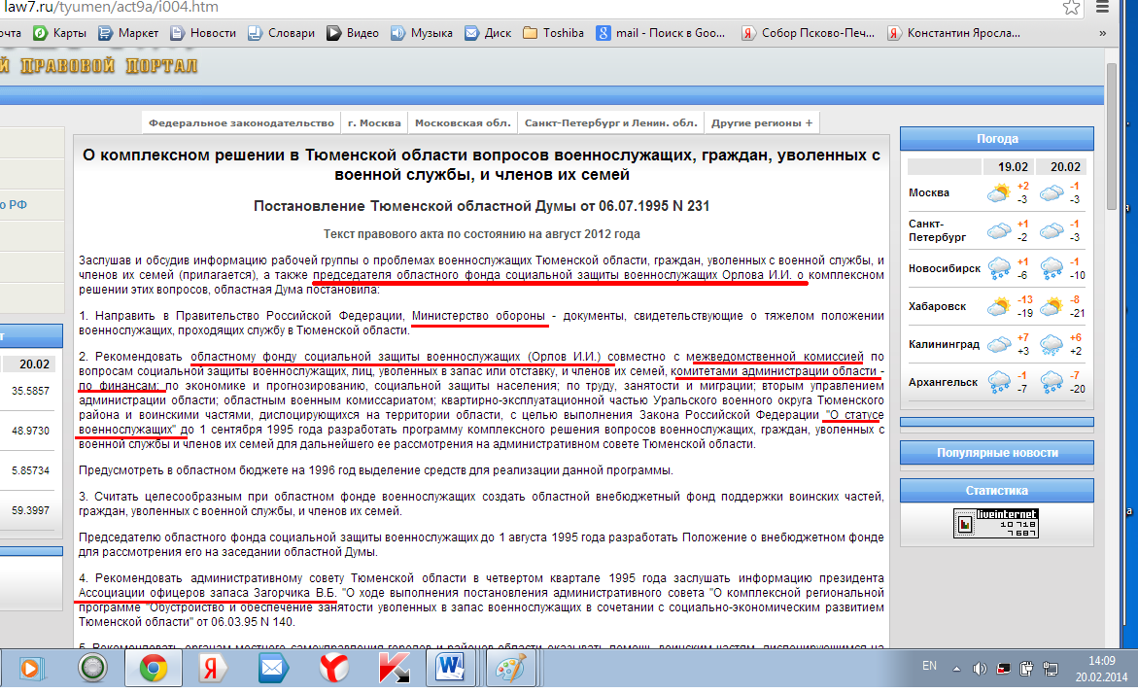Open the Toshiba bookmarks folder
Image resolution: width=1138 pixels, height=693 pixels.
point(554,33)
